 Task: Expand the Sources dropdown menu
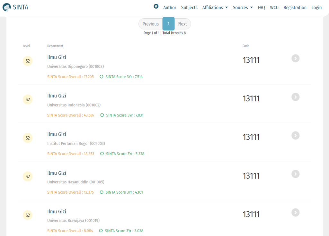[243, 7]
